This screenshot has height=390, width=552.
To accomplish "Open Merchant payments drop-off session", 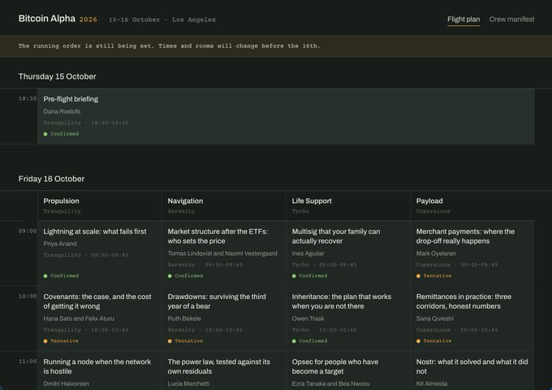I will tap(465, 236).
